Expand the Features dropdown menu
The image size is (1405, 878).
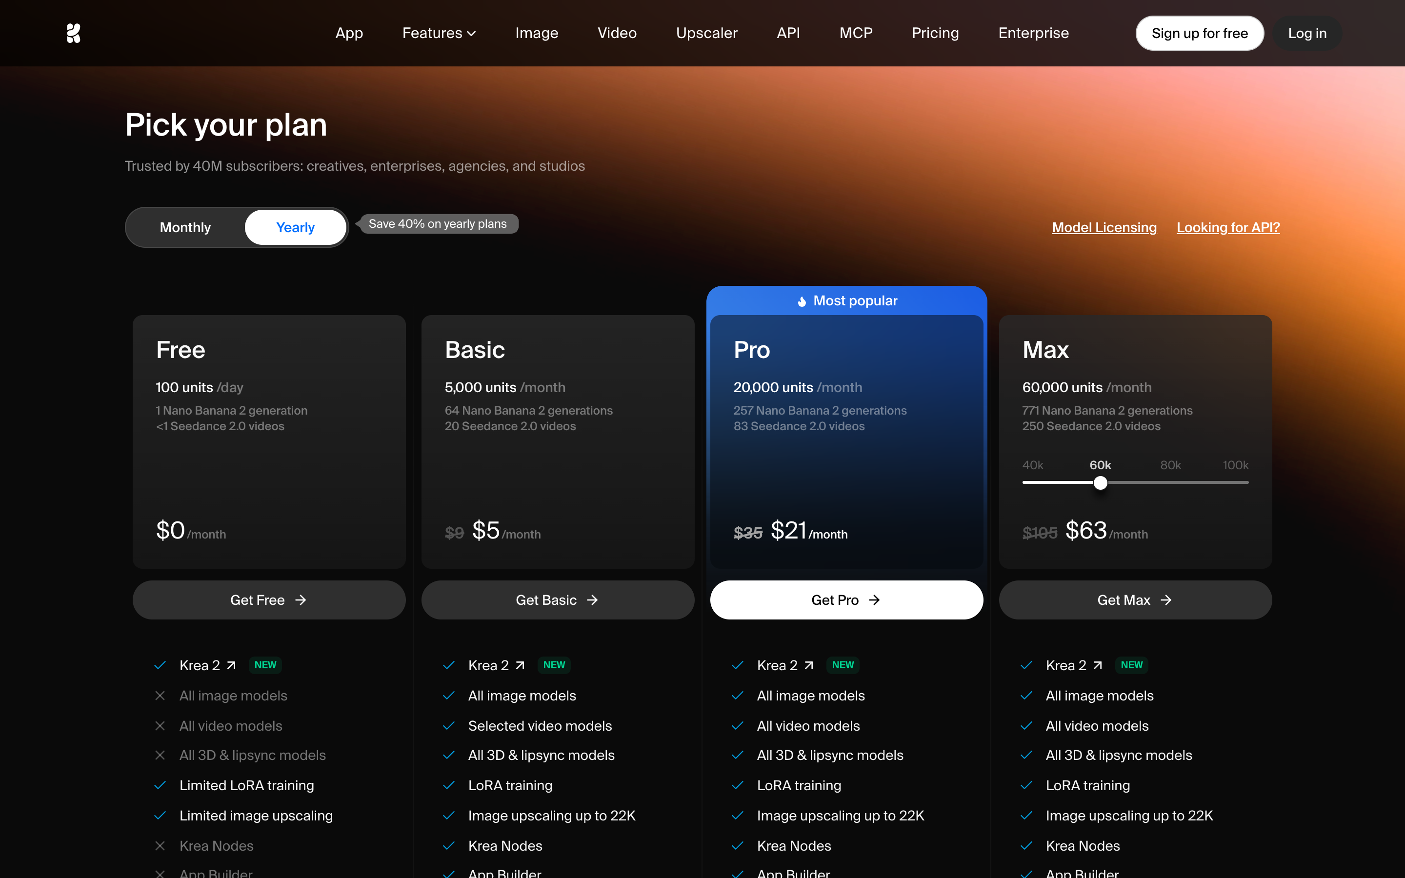(439, 33)
